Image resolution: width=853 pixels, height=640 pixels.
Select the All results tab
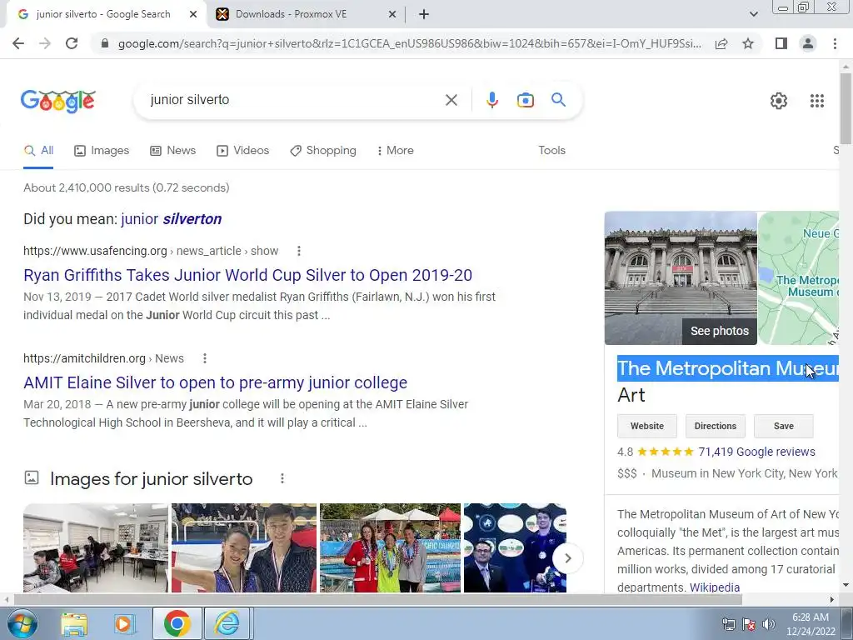[x=38, y=151]
